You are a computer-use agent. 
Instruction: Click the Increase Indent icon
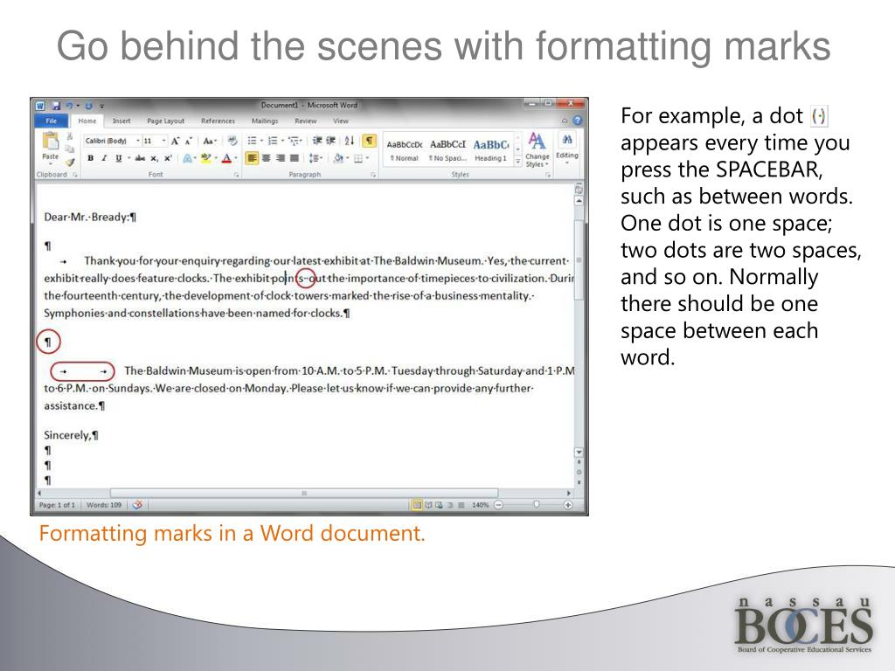point(330,141)
